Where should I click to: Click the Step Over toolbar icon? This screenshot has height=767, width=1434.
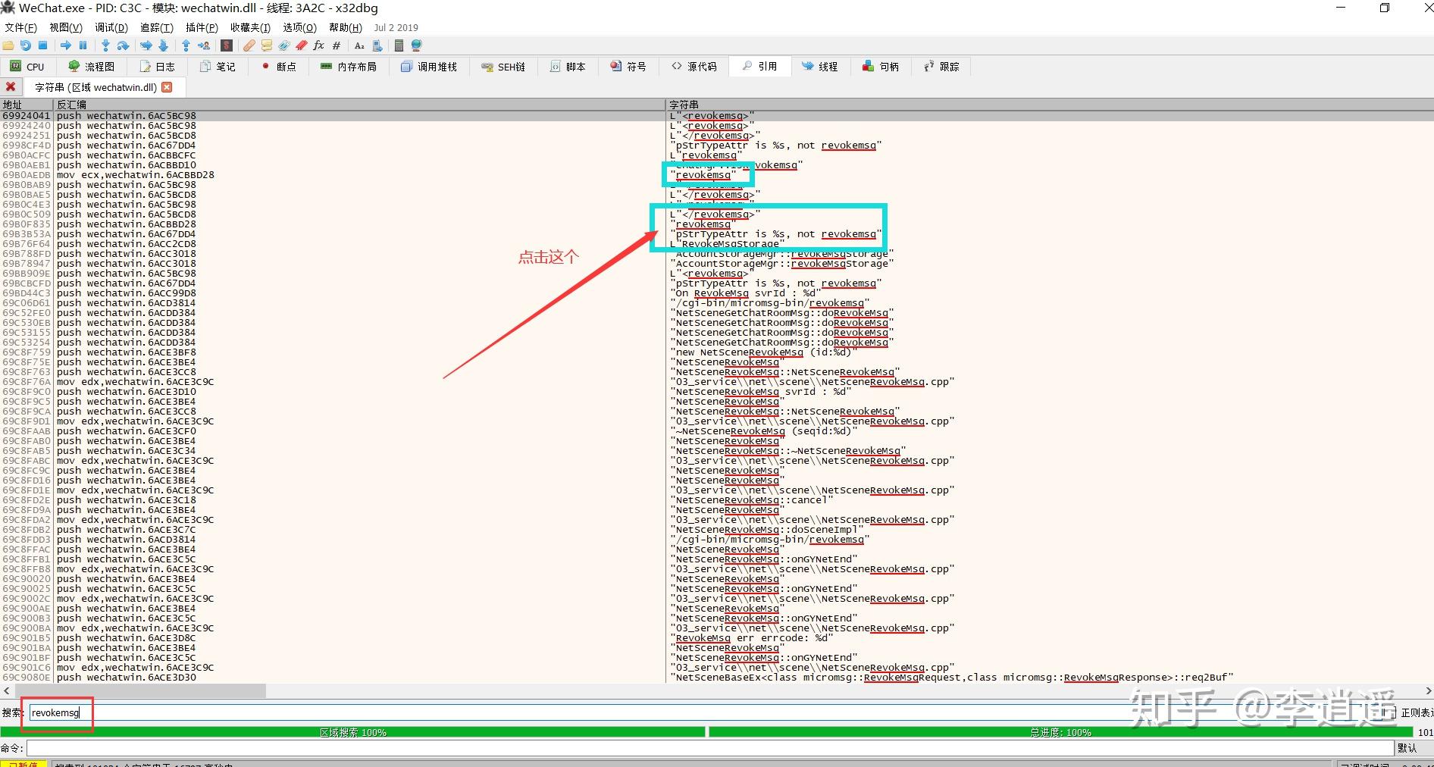123,45
